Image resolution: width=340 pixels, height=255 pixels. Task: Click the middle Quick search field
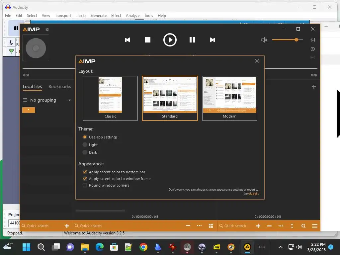pyautogui.click(x=128, y=226)
